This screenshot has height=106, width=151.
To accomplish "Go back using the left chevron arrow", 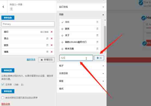I will tap(3, 7).
